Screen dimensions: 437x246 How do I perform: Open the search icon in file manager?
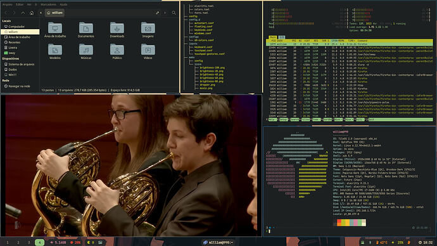tap(174, 13)
